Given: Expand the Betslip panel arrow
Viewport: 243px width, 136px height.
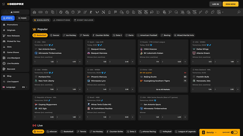Looking at the screenshot, I should pyautogui.click(x=216, y=133).
